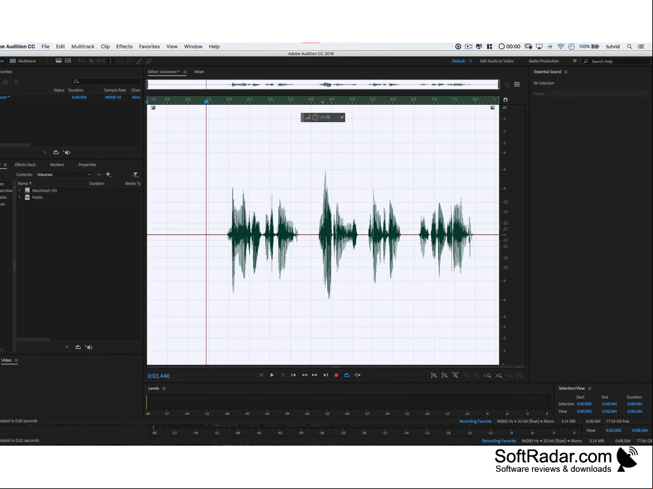This screenshot has height=489, width=653.
Task: Select the Slip tool in toolbar
Action: [101, 60]
